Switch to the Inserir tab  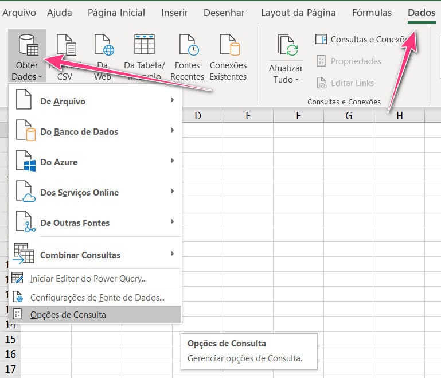coord(174,13)
